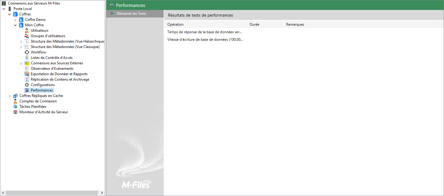Open Listes de Contrôle d'Accès
Viewport: 444px width, 196px height.
click(51, 58)
